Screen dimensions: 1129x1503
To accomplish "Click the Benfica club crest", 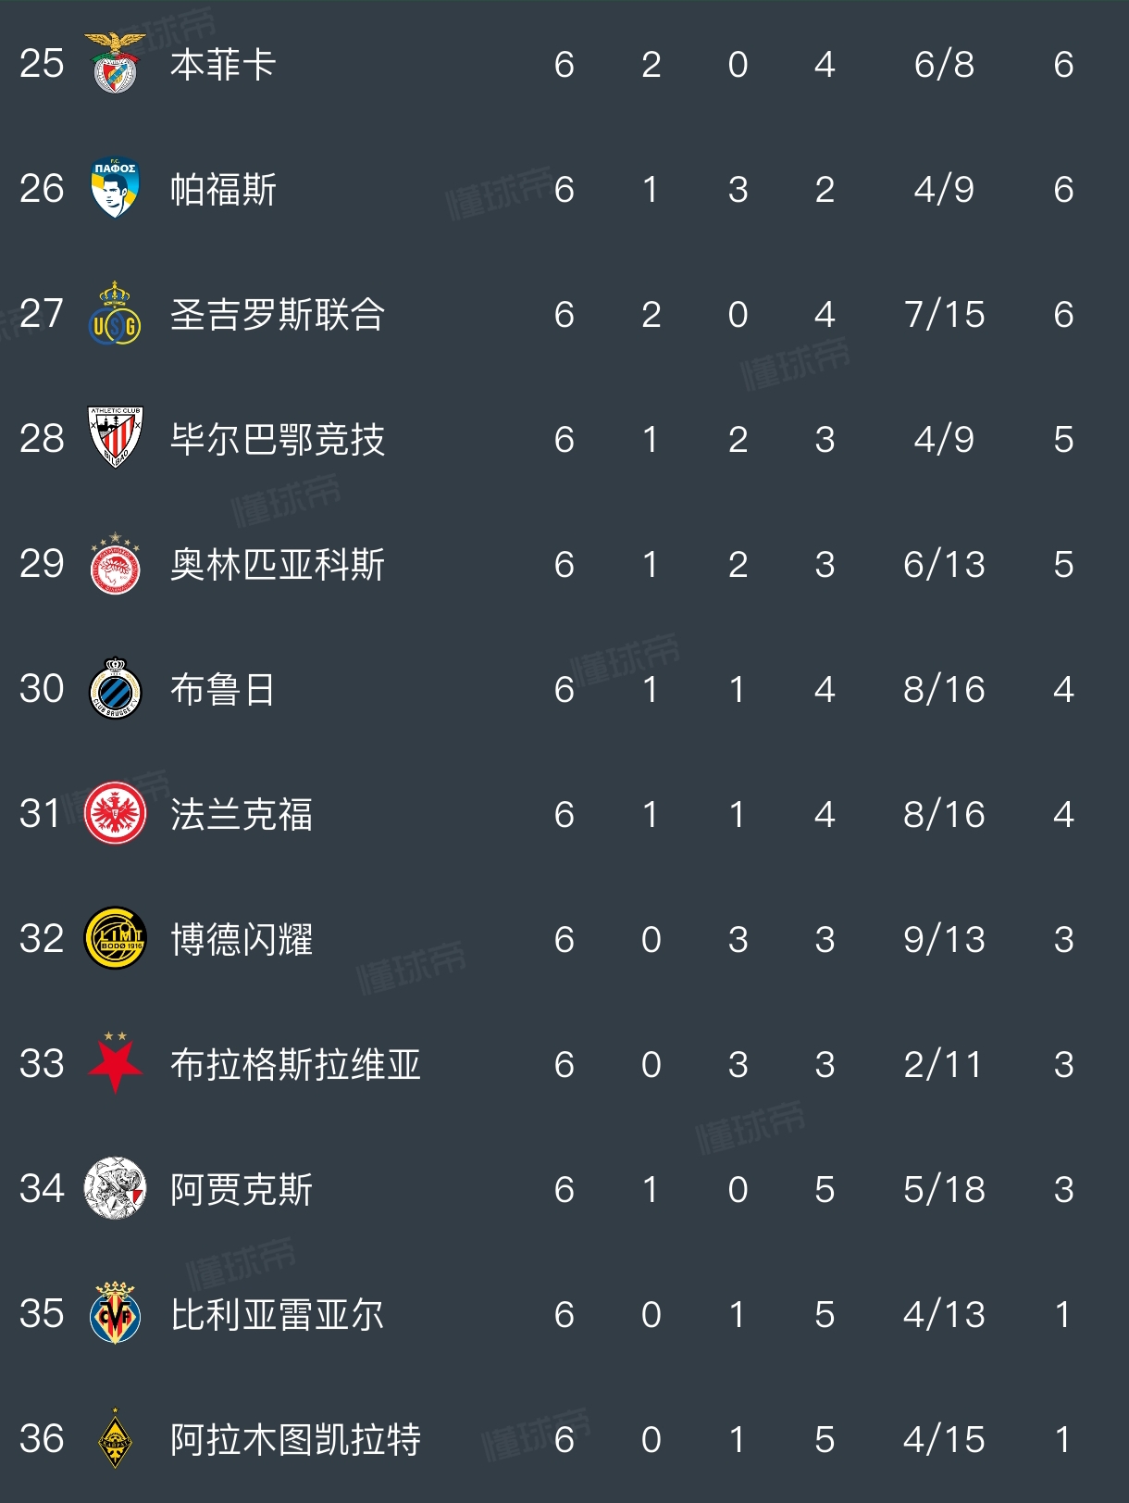I will tap(115, 64).
